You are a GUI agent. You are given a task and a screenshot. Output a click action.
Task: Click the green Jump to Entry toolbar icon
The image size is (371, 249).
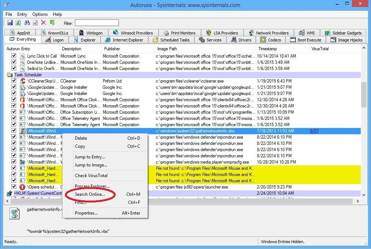coord(52,23)
